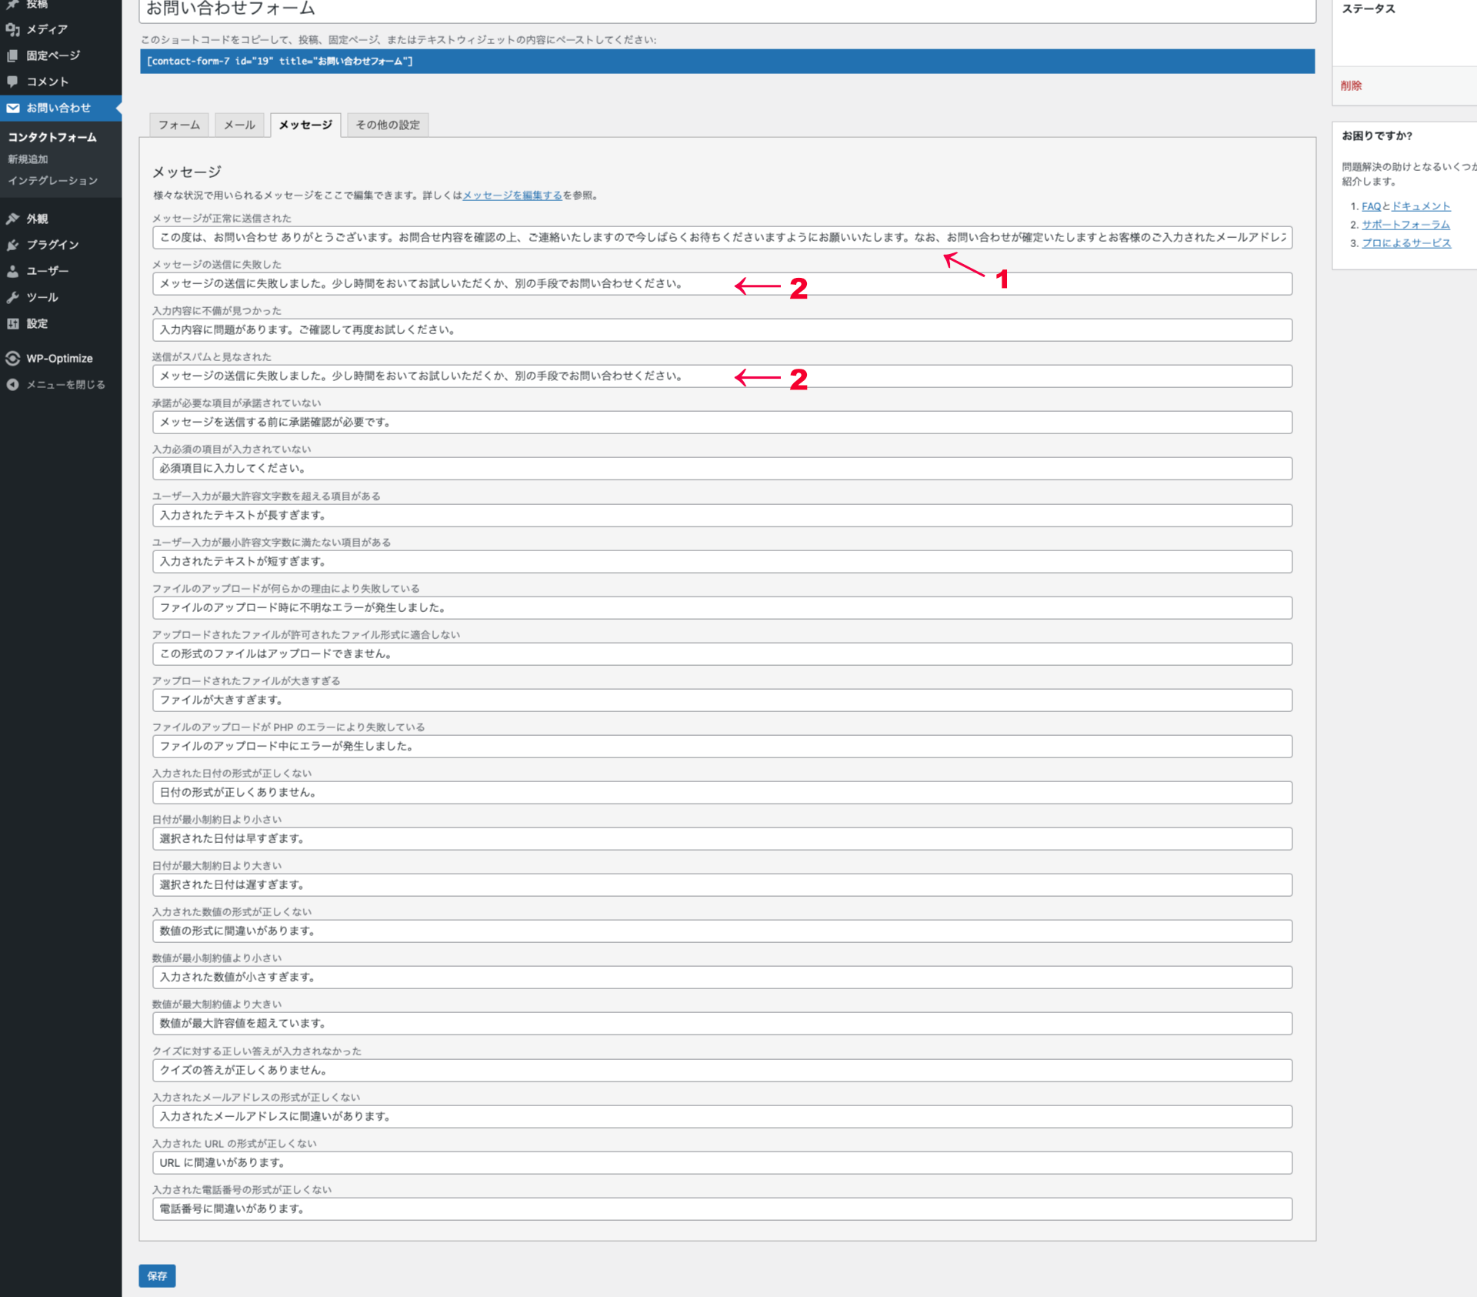Viewport: 1477px width, 1297px height.
Task: Open the 固定ページ menu item
Action: coord(53,55)
